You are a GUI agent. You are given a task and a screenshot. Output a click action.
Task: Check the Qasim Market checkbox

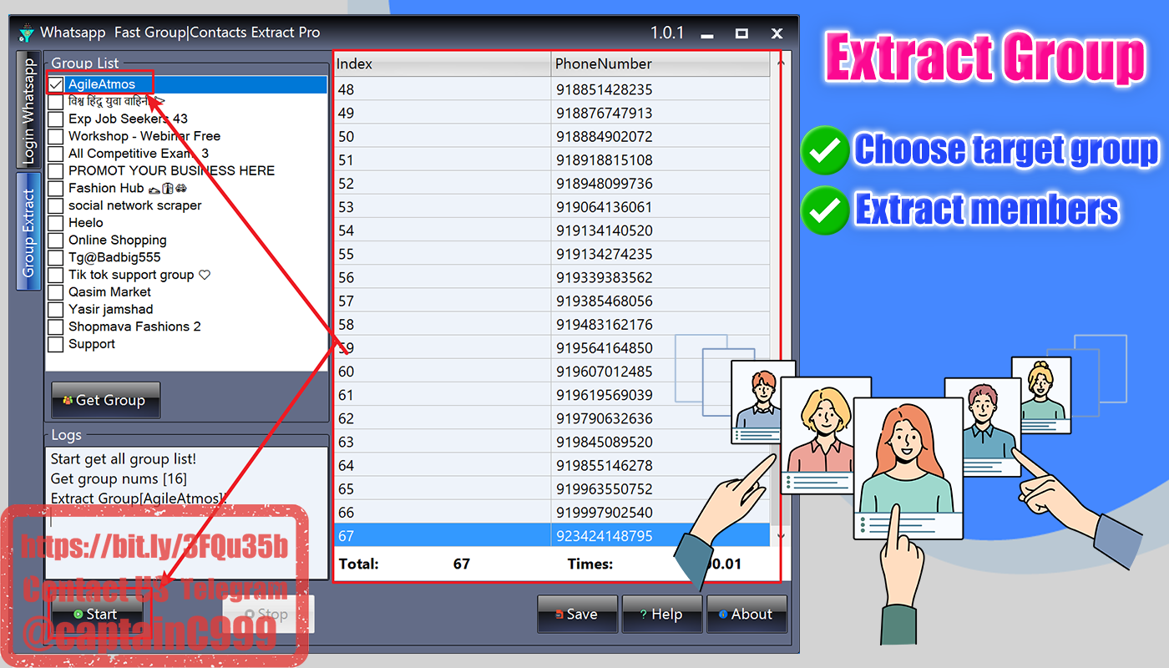click(56, 292)
